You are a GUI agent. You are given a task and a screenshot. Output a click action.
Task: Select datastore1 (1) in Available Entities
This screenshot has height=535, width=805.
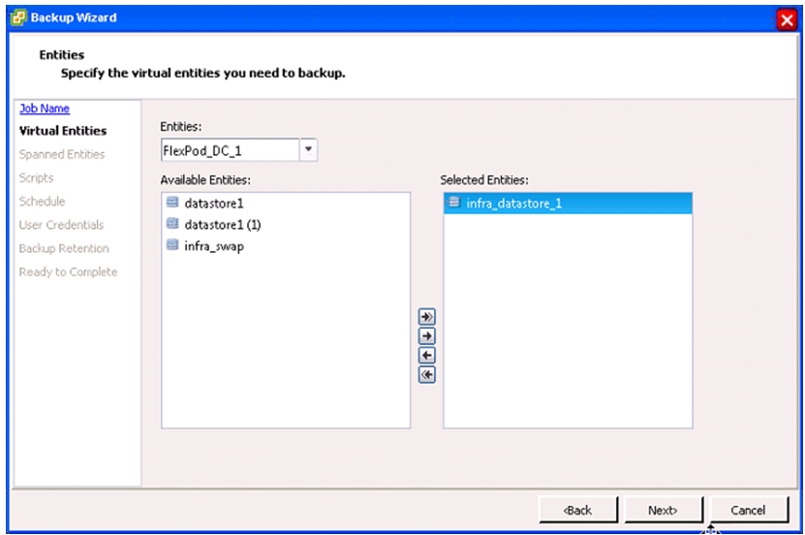pos(286,225)
